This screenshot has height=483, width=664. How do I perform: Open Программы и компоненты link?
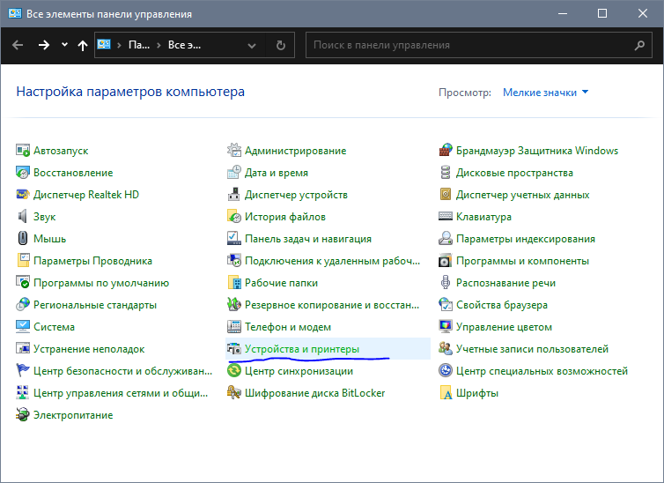coord(522,261)
